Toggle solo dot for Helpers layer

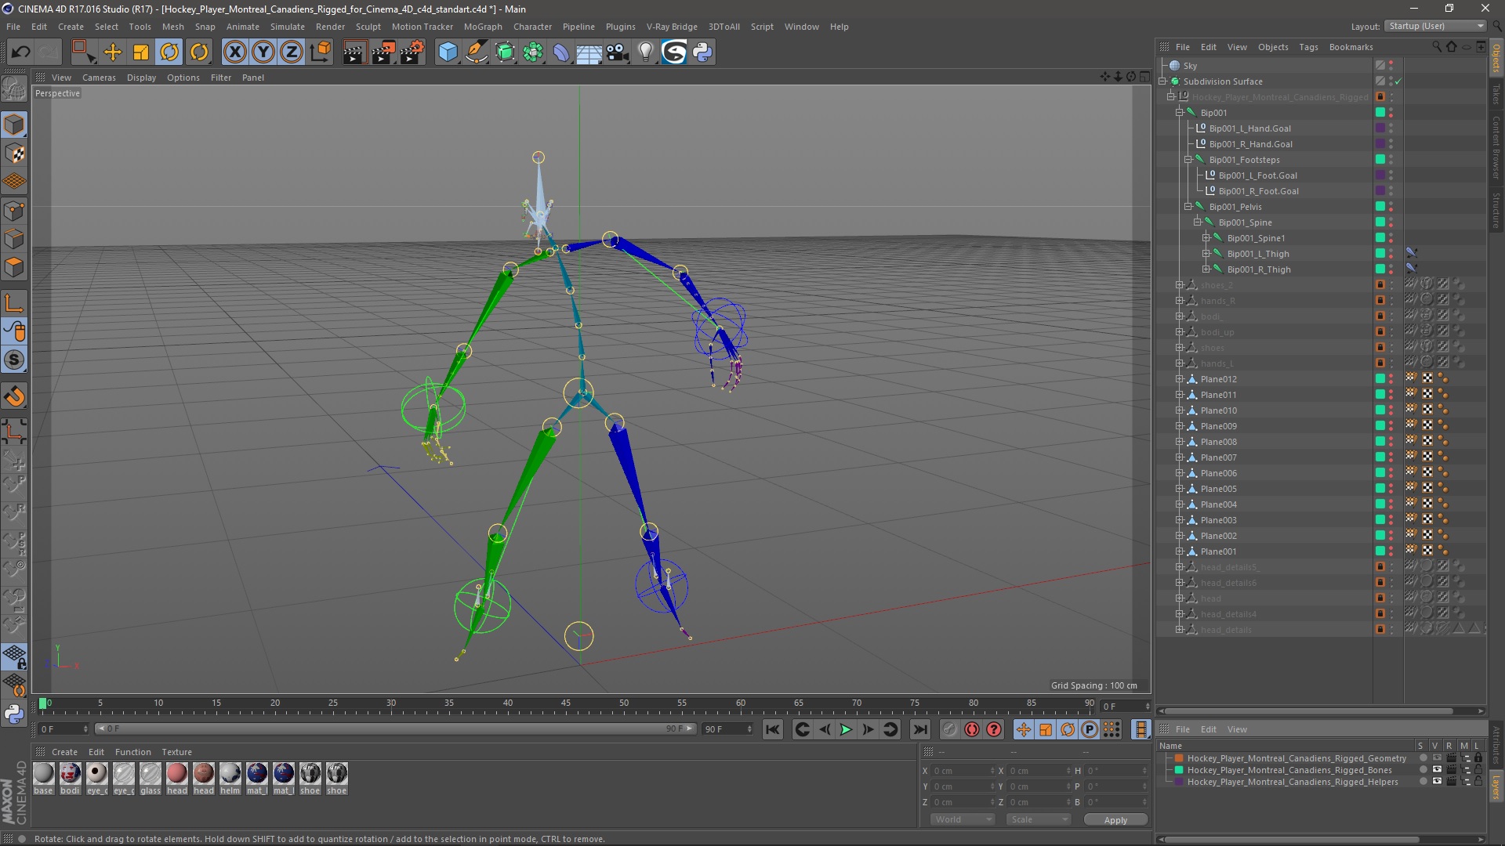point(1423,782)
